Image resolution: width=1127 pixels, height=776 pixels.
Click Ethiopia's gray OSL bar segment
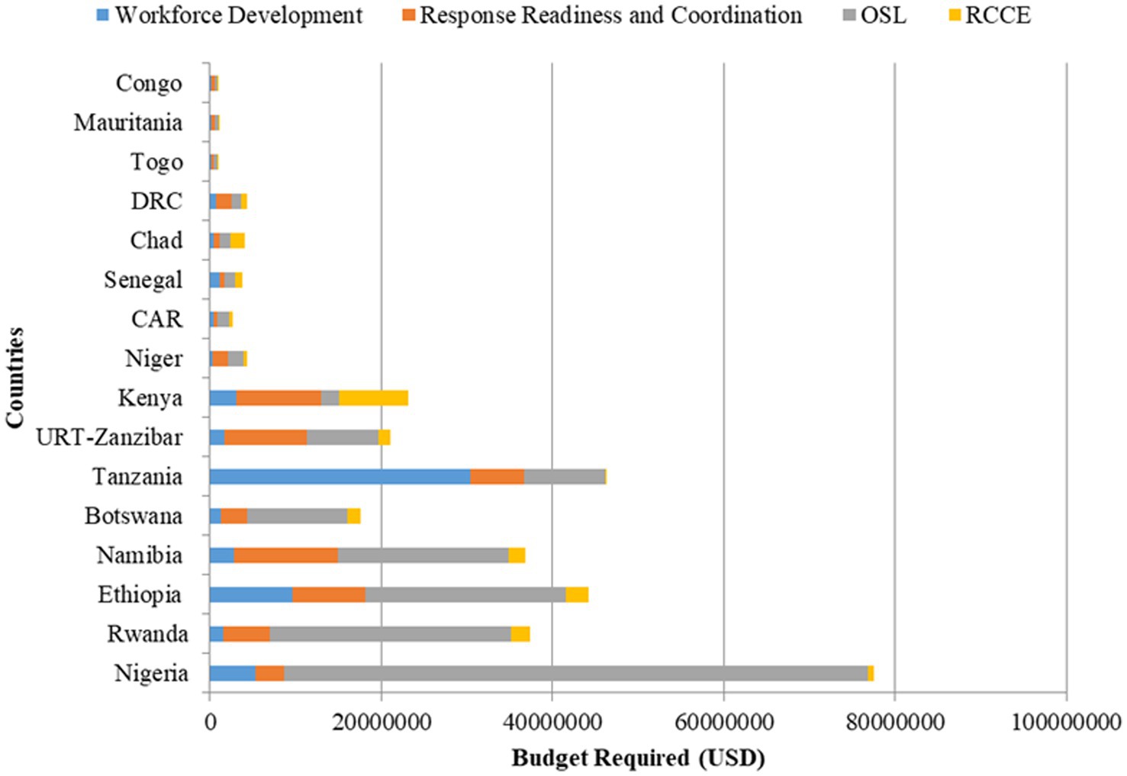pos(465,594)
